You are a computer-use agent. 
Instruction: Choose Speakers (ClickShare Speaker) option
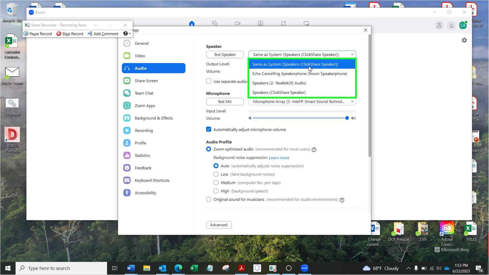tap(302, 92)
